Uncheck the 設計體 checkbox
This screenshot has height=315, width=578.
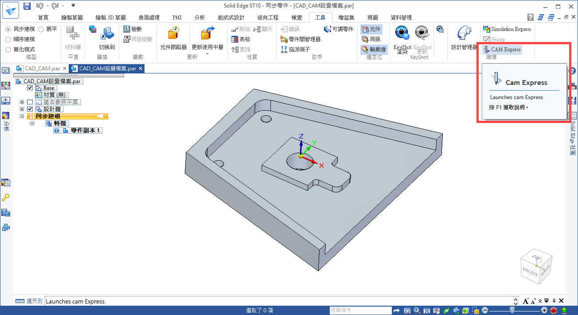[x=30, y=109]
